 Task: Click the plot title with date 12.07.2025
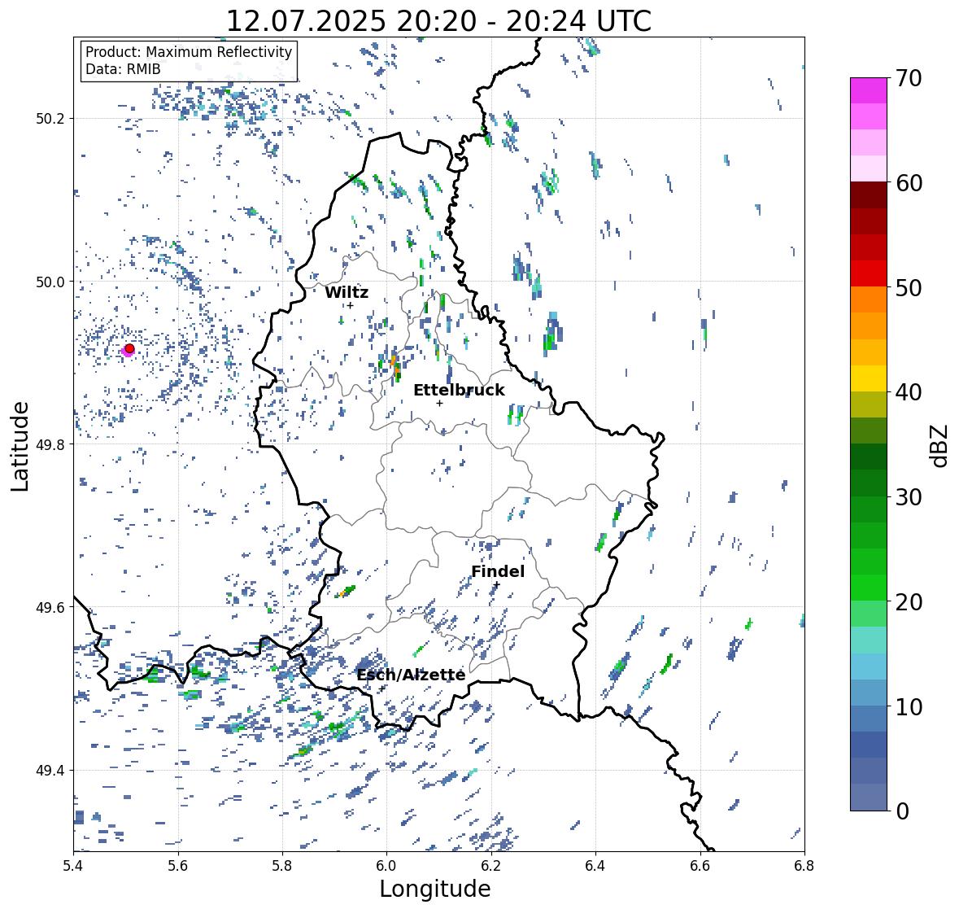click(x=438, y=21)
